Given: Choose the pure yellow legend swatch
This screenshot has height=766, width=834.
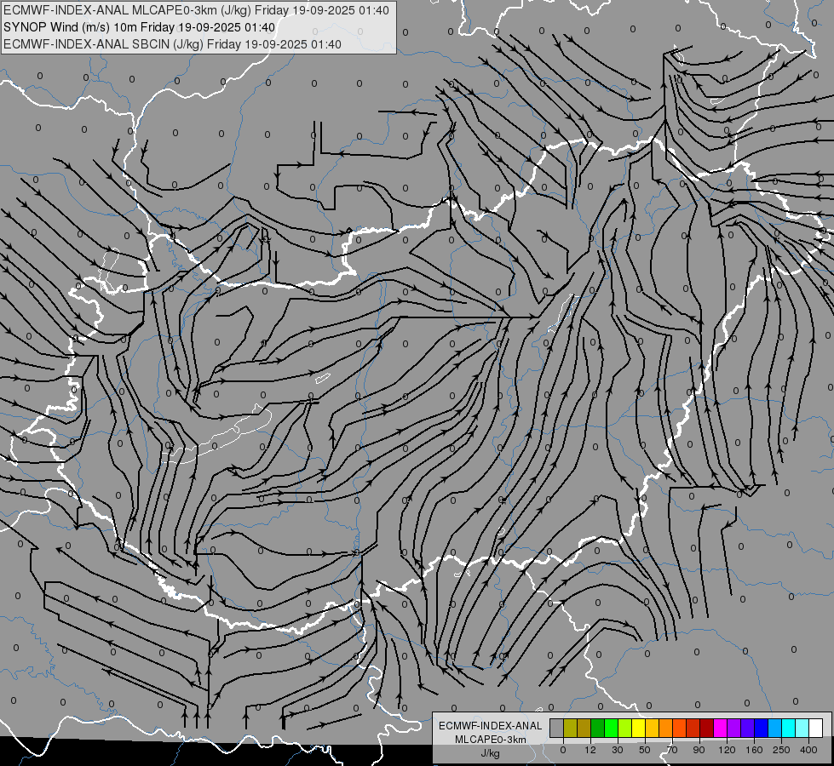Looking at the screenshot, I should [639, 728].
